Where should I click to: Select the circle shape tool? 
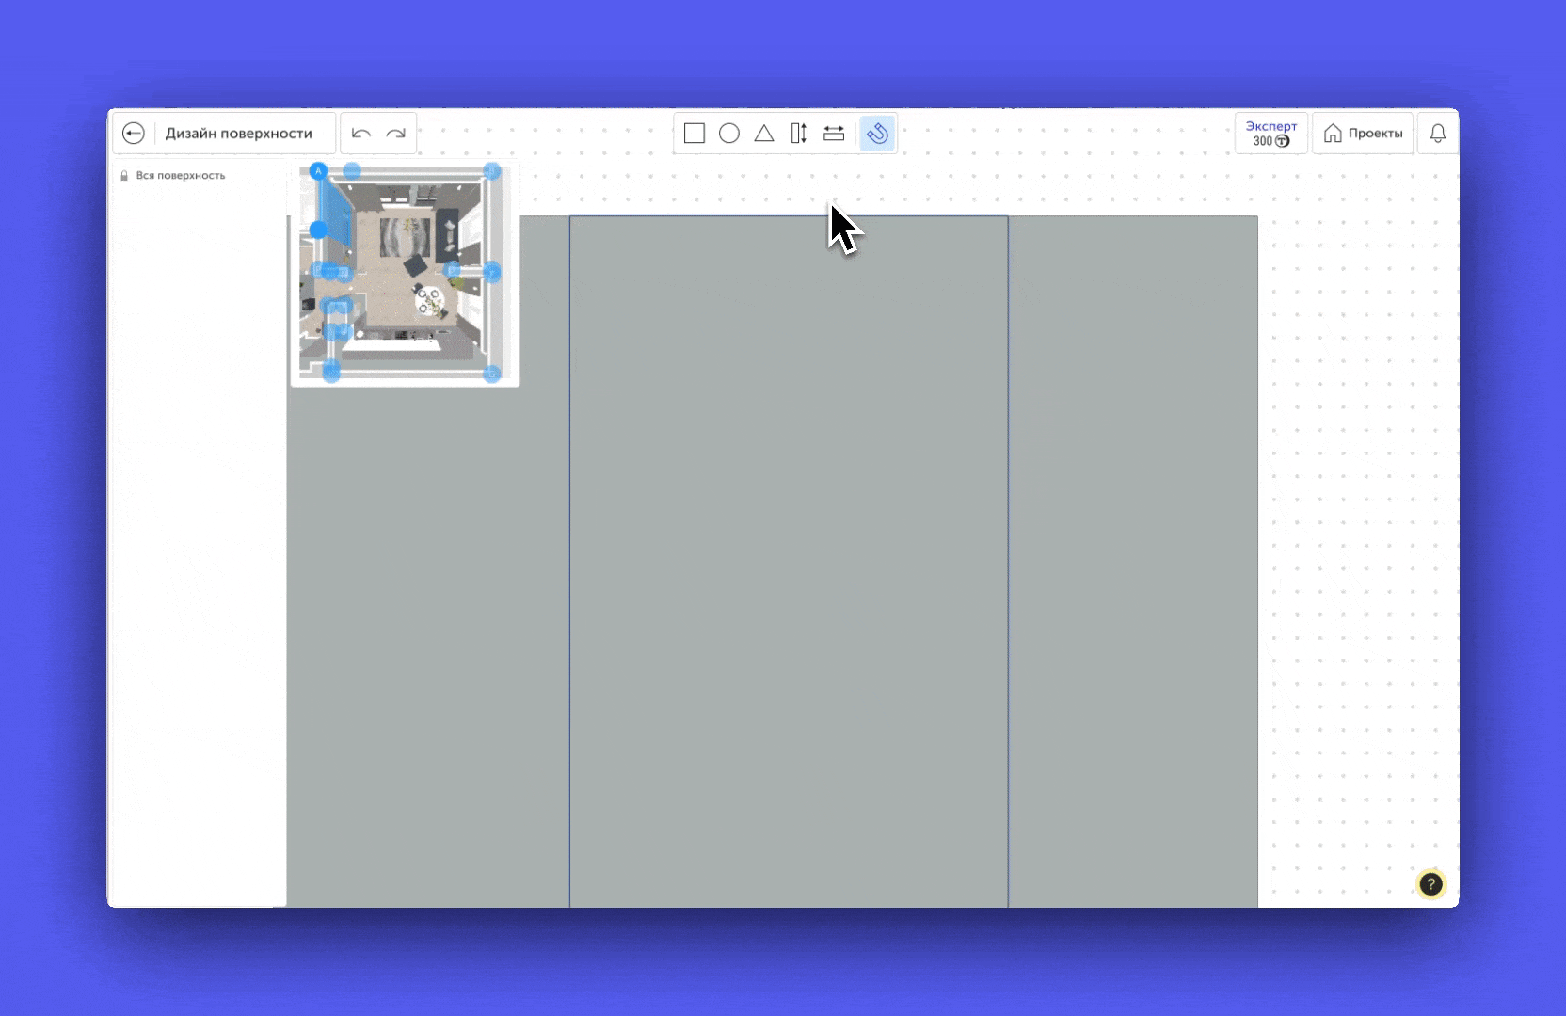(729, 134)
